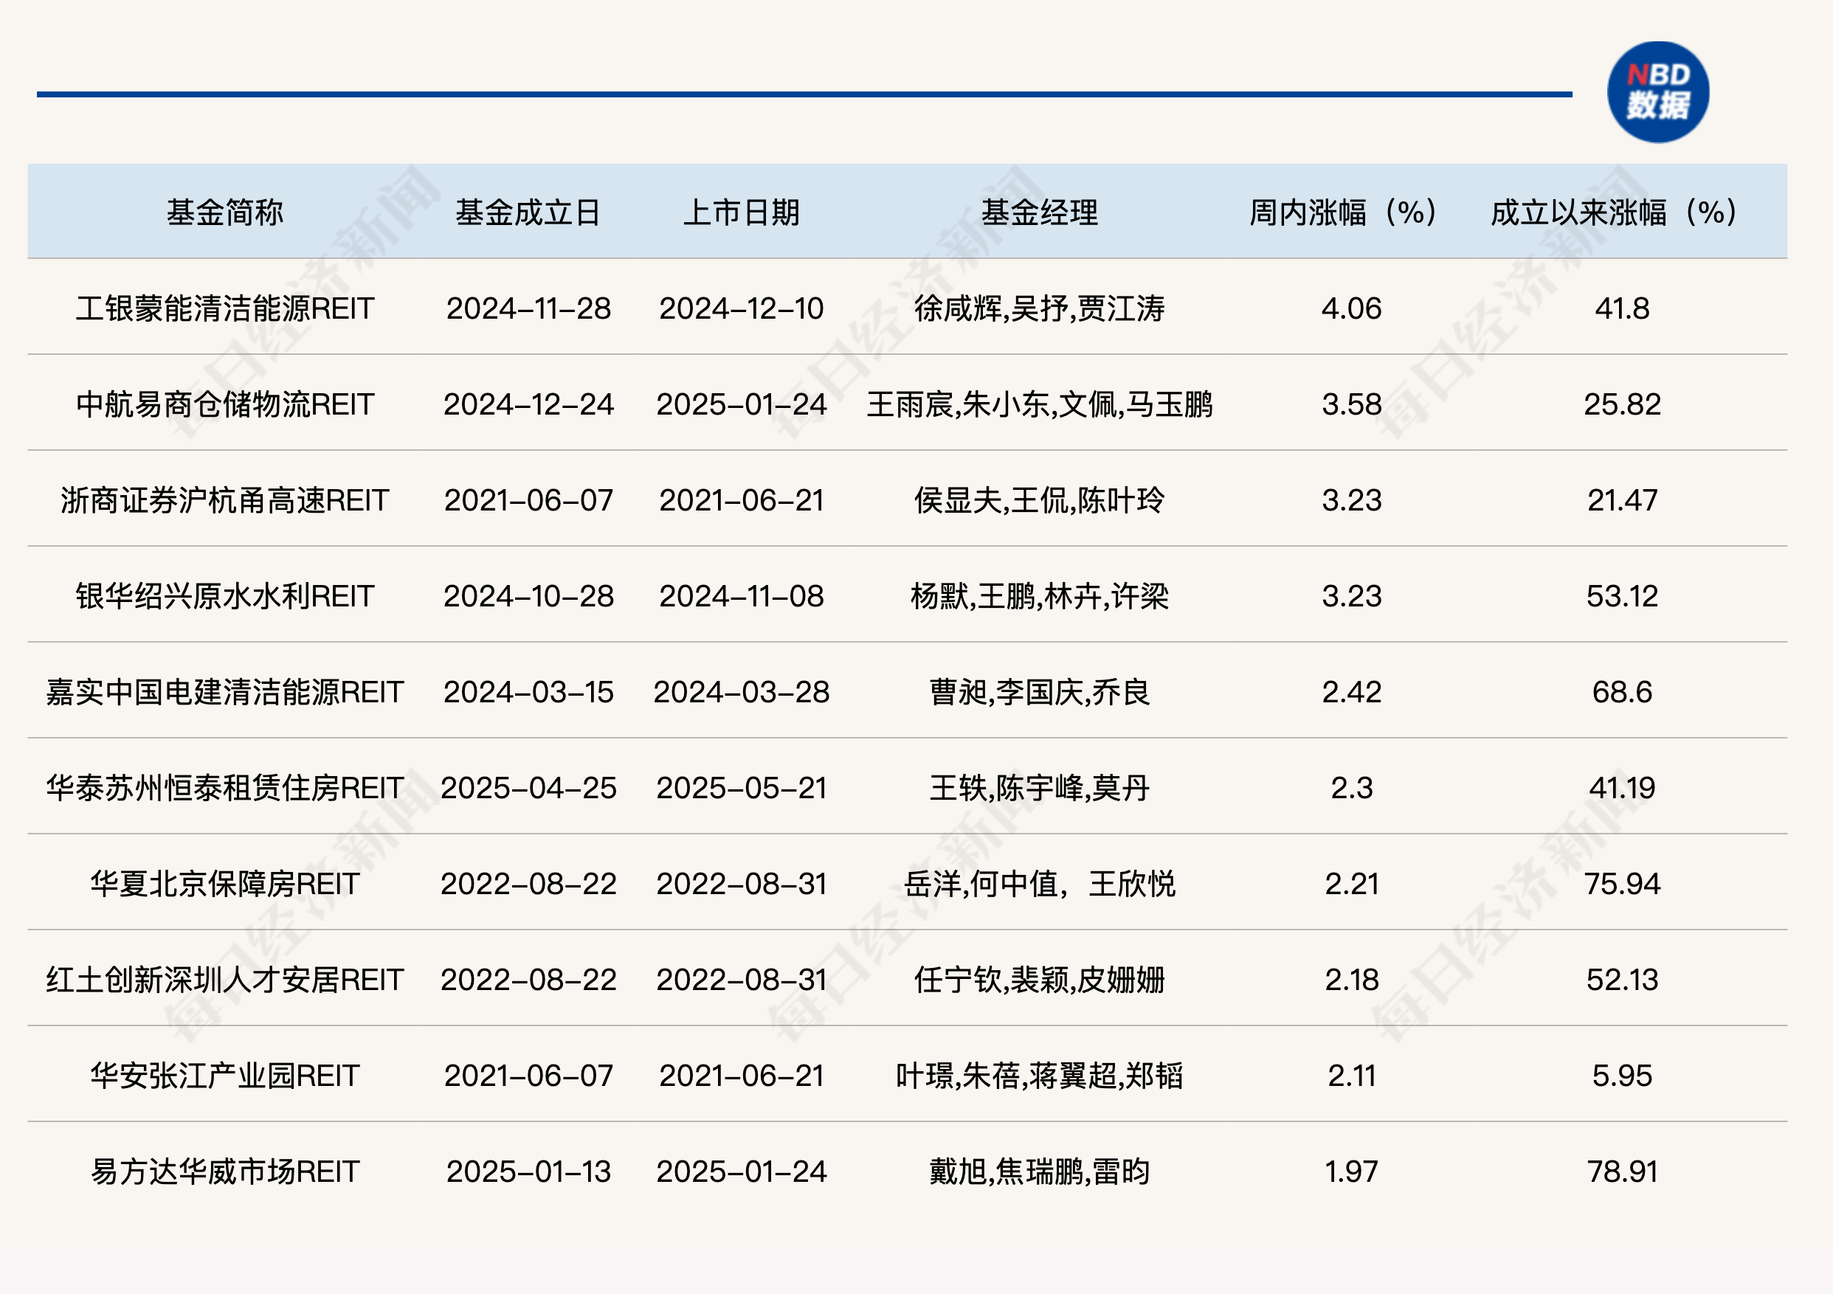Click the 基金成立日 column header

528,212
